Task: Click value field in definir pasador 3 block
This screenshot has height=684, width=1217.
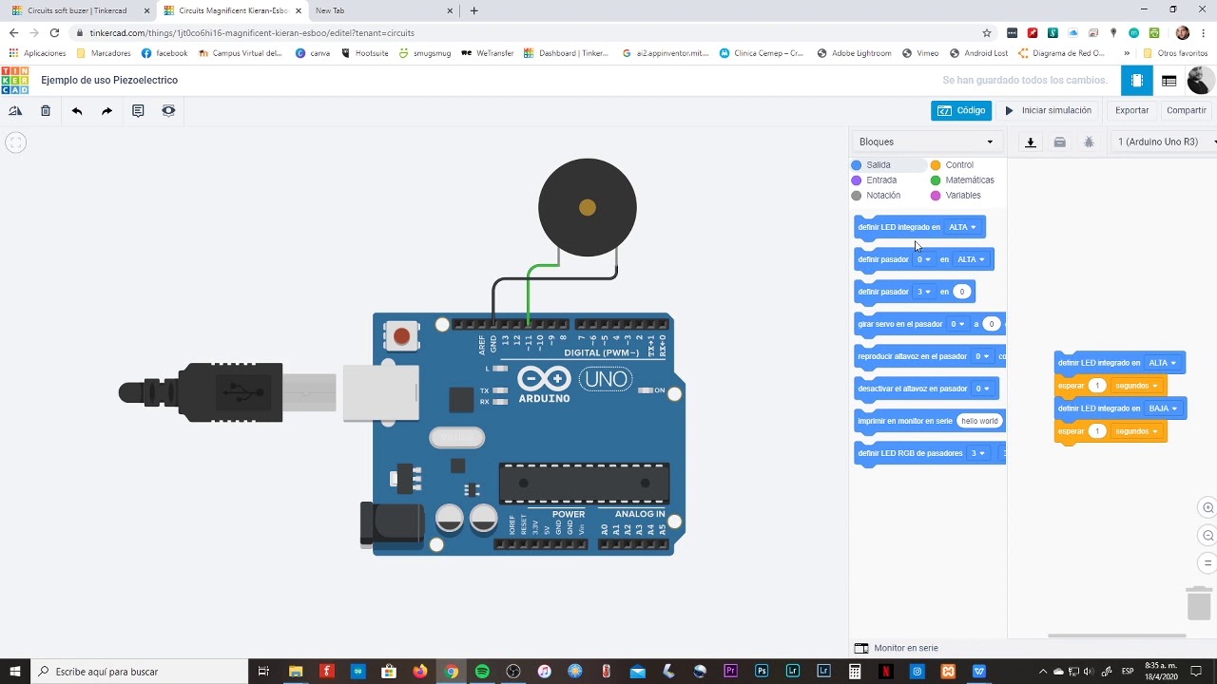Action: pos(961,292)
